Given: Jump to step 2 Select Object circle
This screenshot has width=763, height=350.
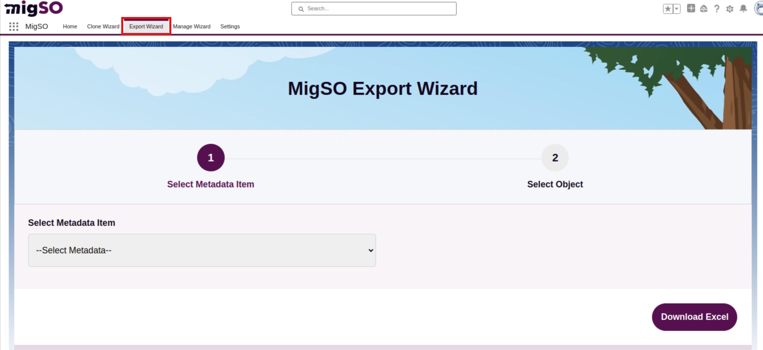Looking at the screenshot, I should click(555, 158).
